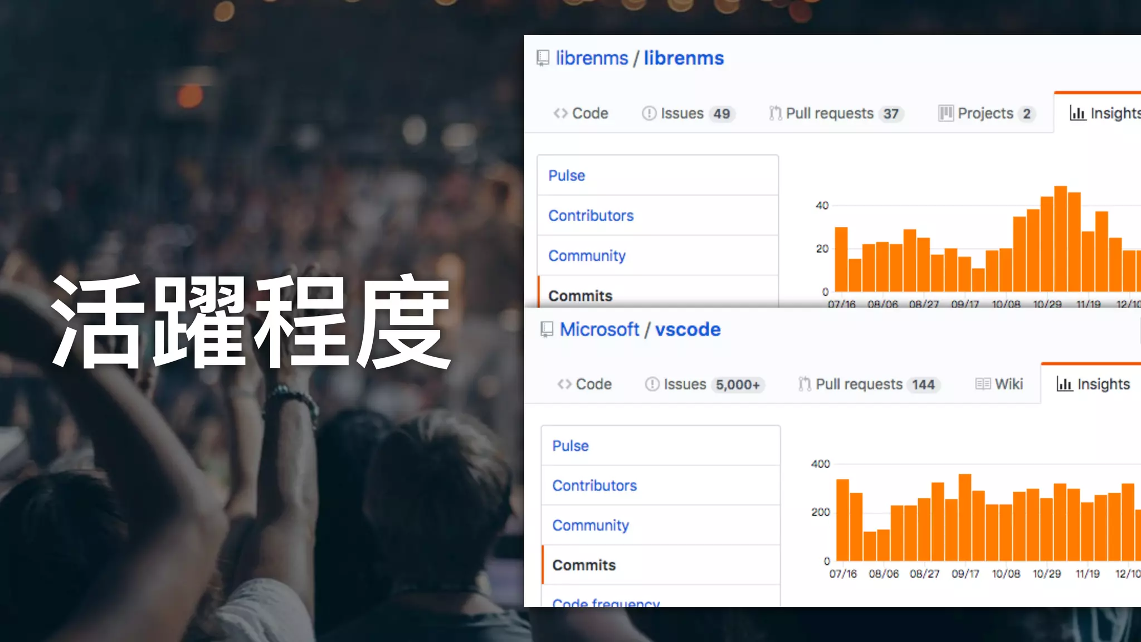
Task: Open Community in the vscode sidebar
Action: click(661, 525)
